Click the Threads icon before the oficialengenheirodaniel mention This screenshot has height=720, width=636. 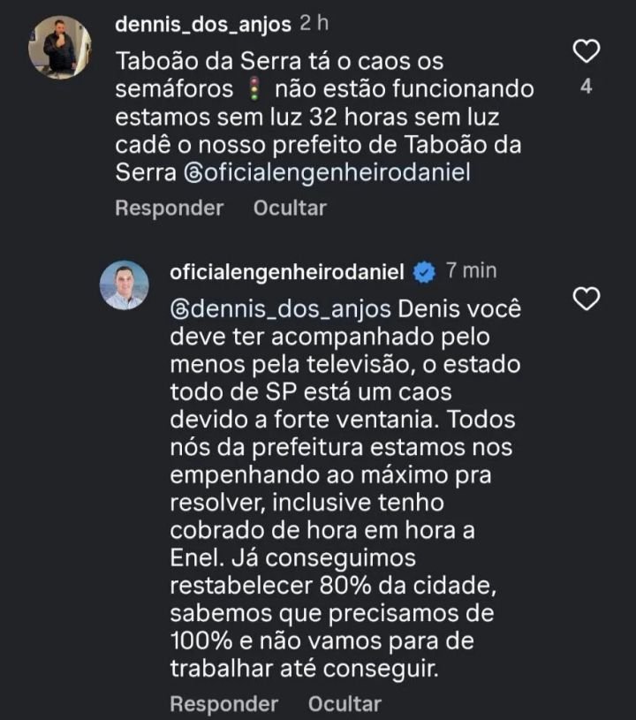tap(193, 174)
